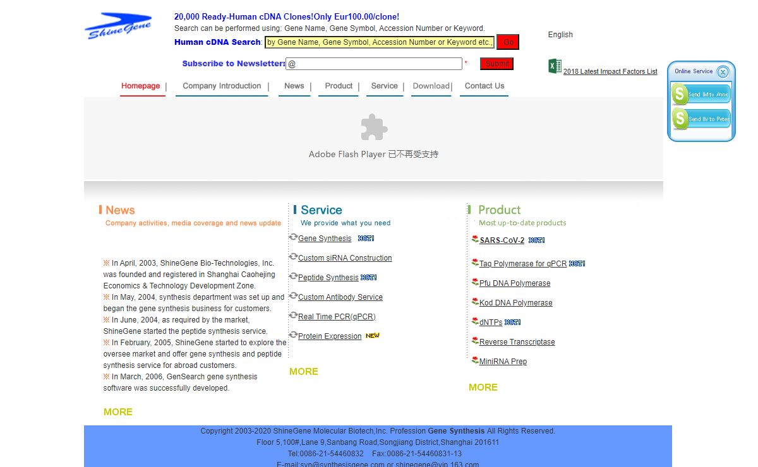Open Custom siRNA Construction link
This screenshot has width=758, height=467.
point(345,258)
